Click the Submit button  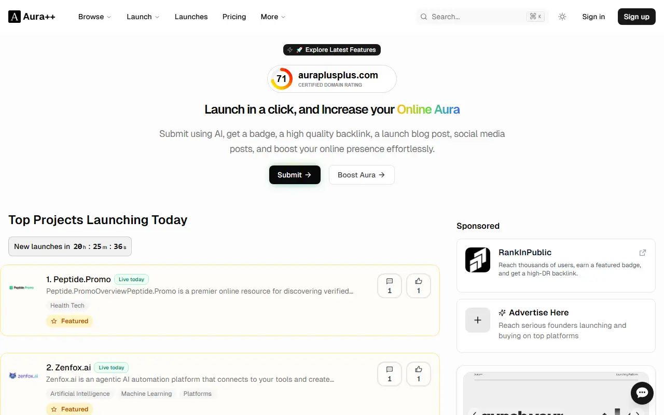point(295,175)
